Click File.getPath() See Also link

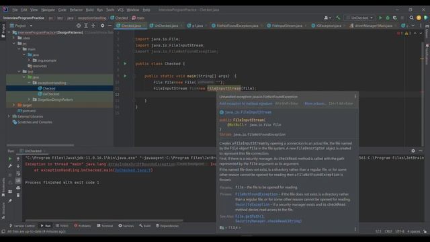pos(249,216)
